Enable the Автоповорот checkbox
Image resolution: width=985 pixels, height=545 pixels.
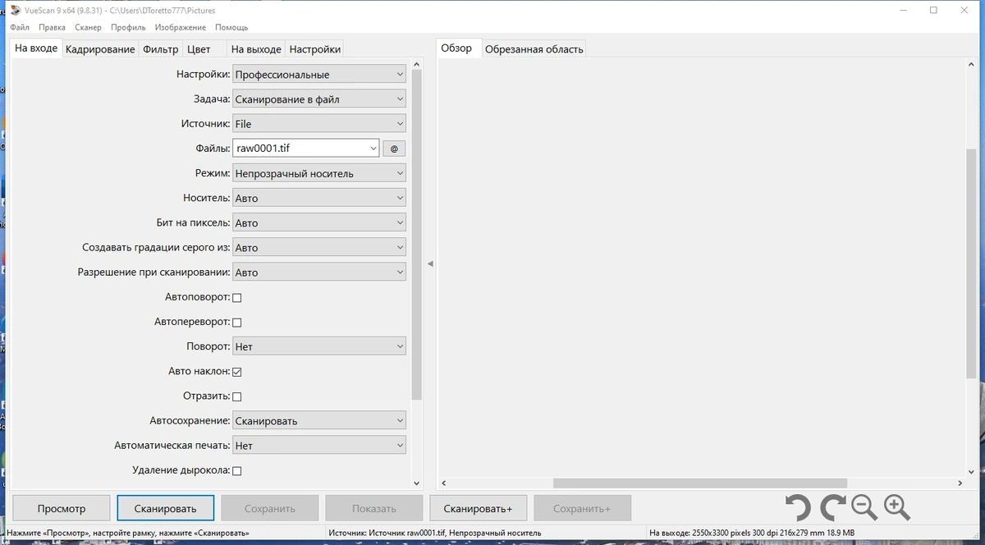pyautogui.click(x=237, y=297)
